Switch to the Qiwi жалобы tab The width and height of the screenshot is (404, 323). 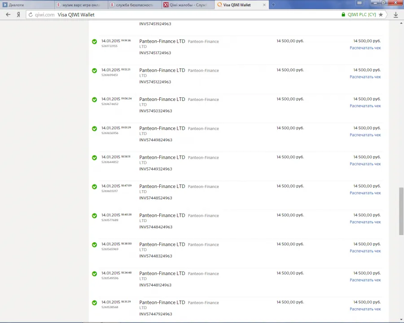(188, 5)
